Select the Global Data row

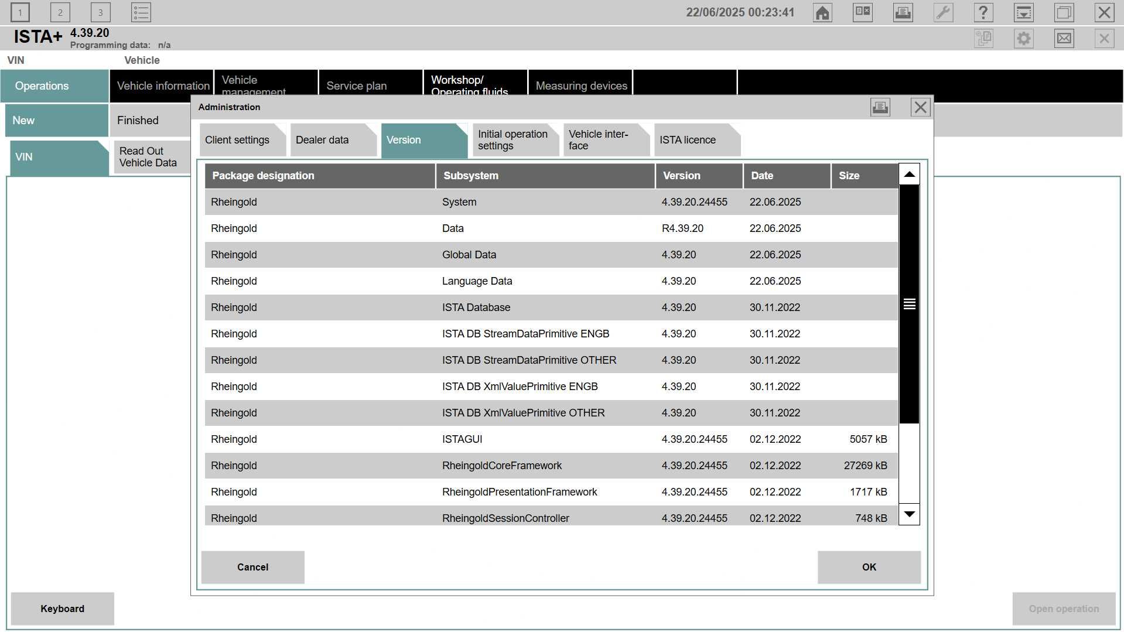pos(551,255)
